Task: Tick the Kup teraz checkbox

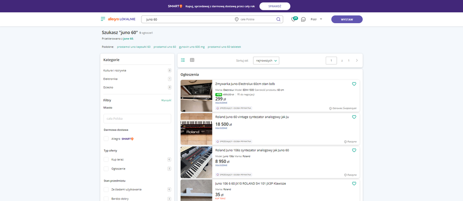Action: [x=106, y=159]
